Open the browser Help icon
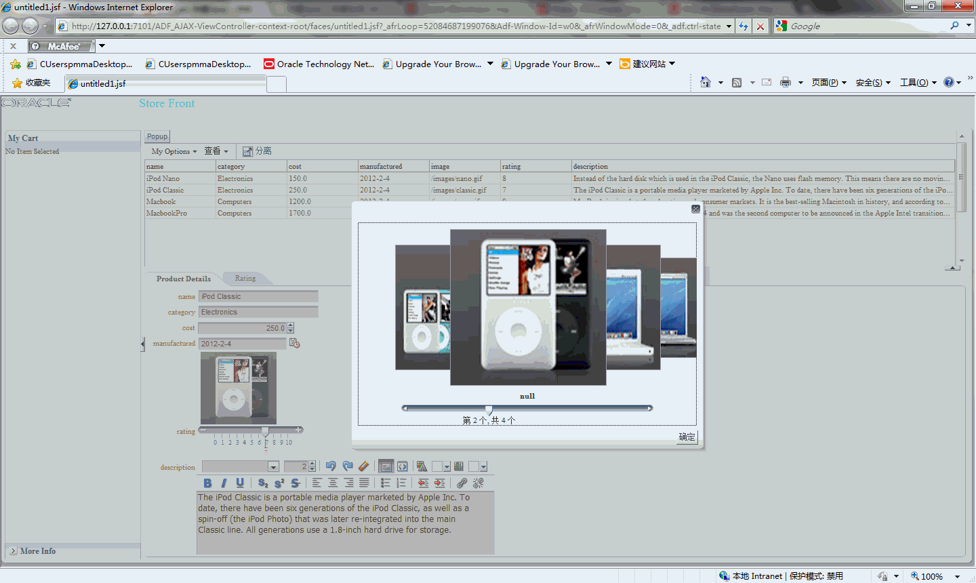The image size is (976, 583). click(949, 82)
